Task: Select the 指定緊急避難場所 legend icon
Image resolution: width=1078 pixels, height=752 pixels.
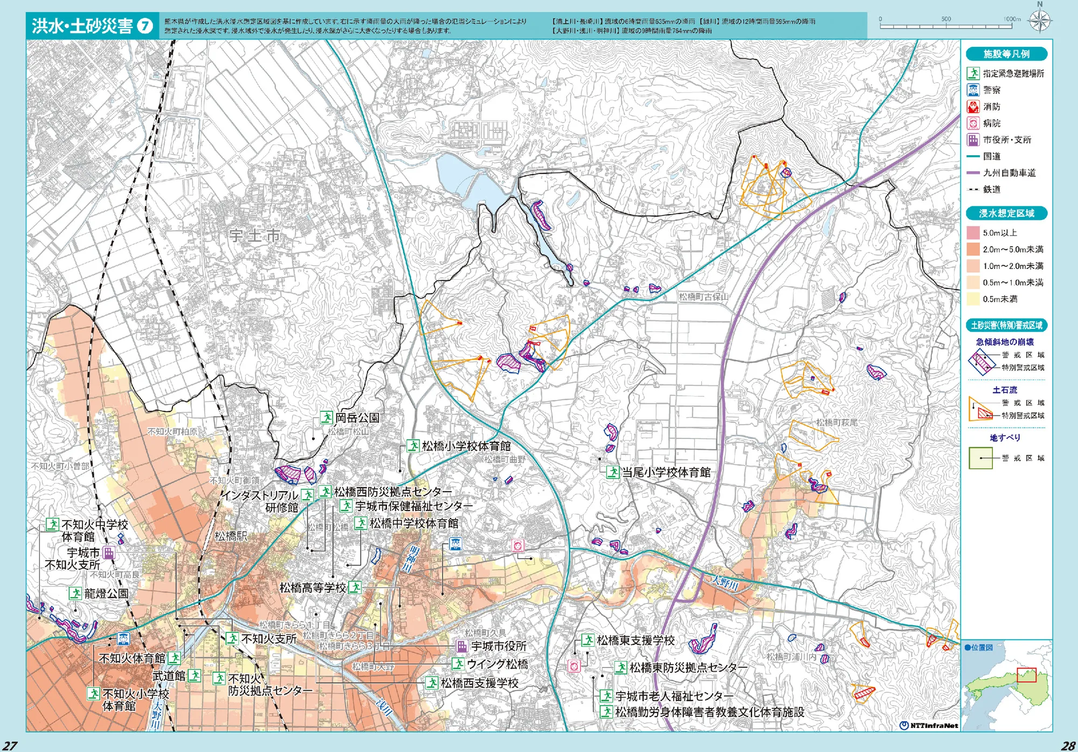Action: coord(973,73)
